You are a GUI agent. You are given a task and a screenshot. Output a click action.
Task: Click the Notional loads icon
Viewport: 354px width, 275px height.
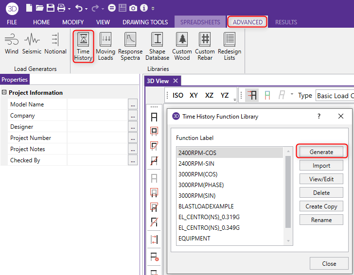pos(55,44)
